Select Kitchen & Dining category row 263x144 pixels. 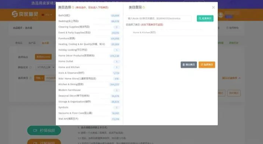89,84
